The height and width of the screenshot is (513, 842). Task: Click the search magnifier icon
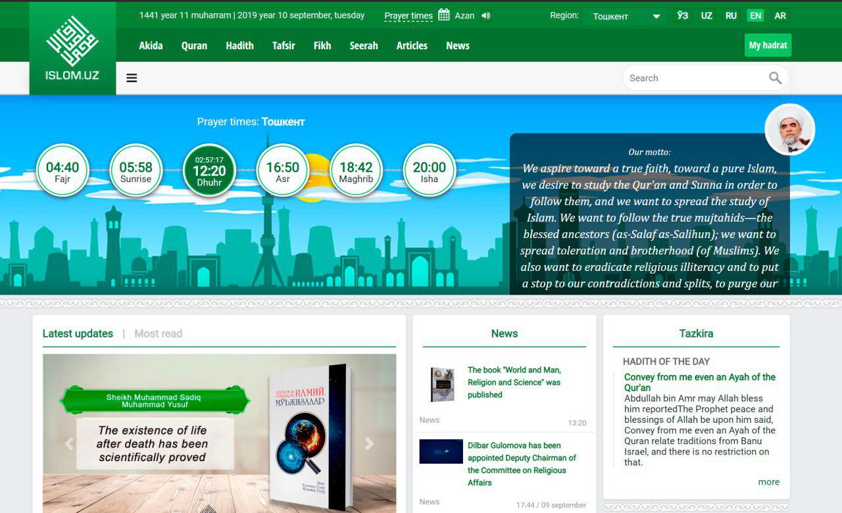tap(775, 78)
